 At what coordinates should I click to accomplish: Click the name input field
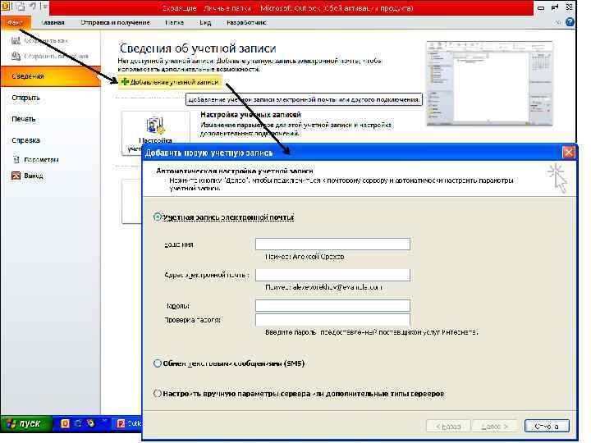[332, 244]
